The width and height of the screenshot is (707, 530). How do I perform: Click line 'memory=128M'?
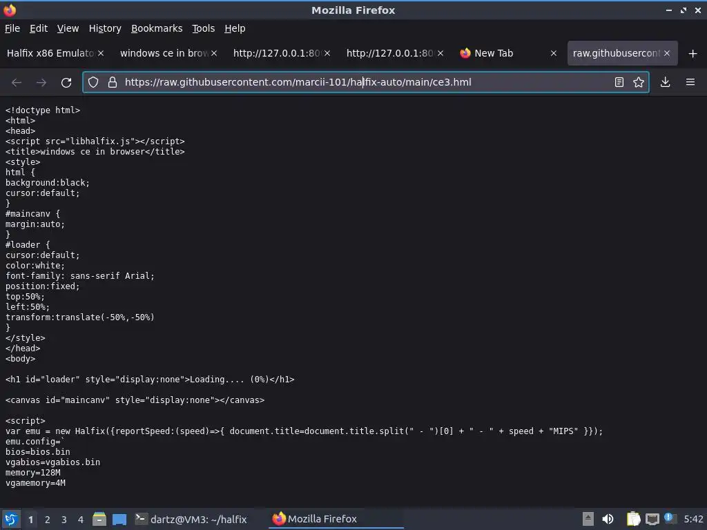33,473
